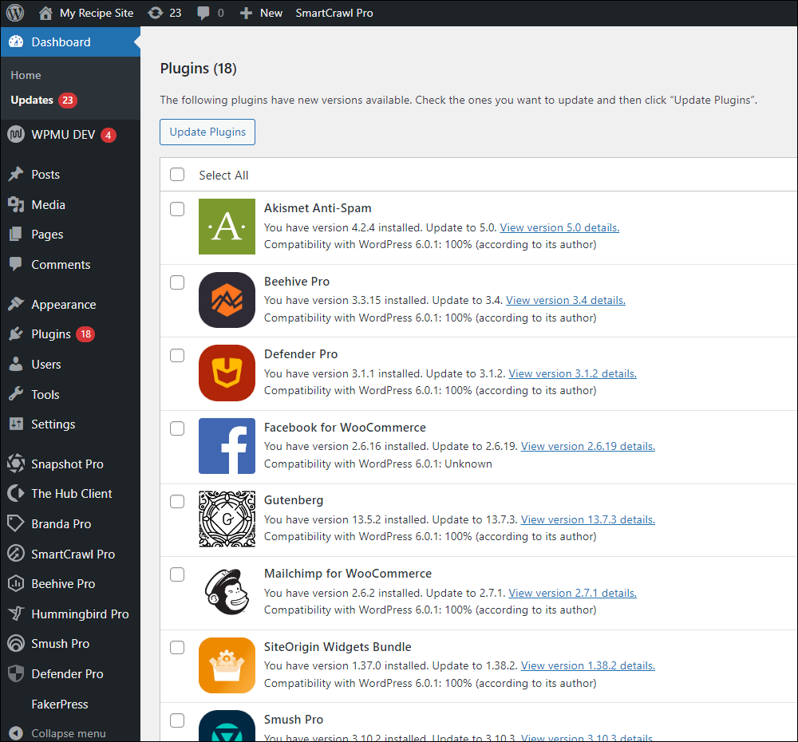Click the Update Plugins button
Screen dimensions: 798x742
coord(207,132)
